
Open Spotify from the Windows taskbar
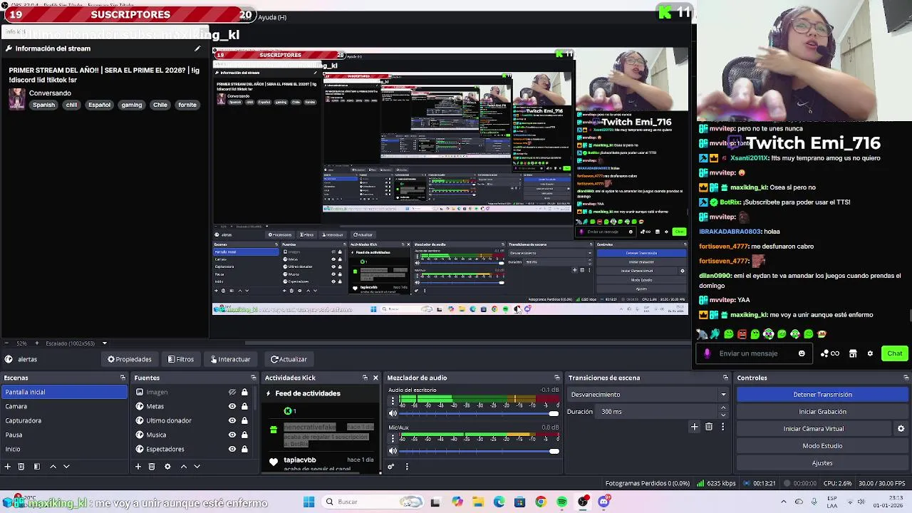[x=562, y=502]
